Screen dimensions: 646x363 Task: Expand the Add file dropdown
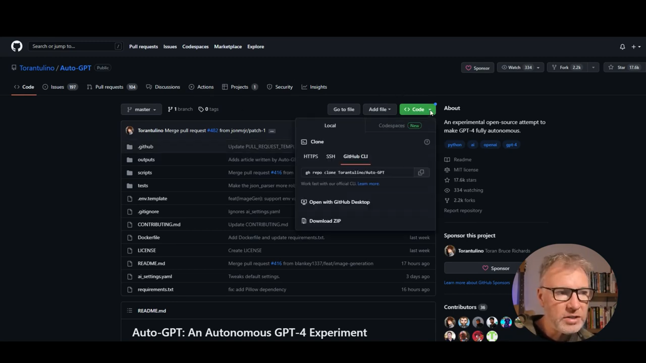(380, 109)
